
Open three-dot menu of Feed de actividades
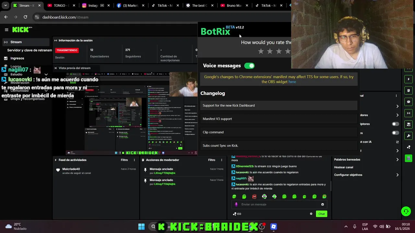(x=134, y=160)
